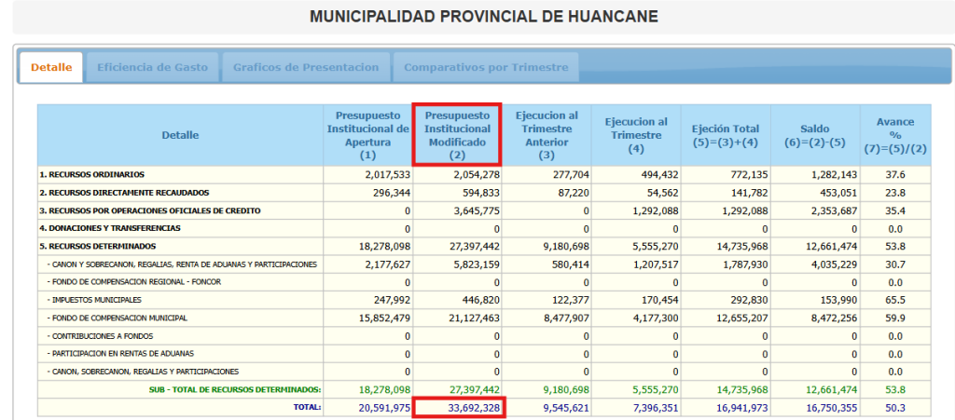The image size is (955, 420).
Task: Click the IMPUESTOS MUNICIPALES row label
Action: (x=94, y=300)
